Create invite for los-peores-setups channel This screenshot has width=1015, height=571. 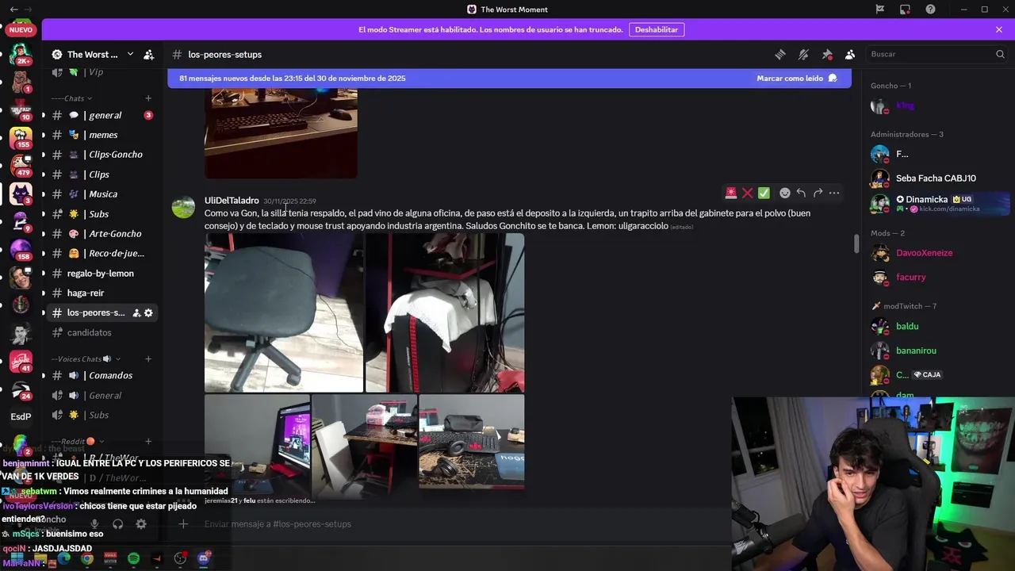point(136,312)
